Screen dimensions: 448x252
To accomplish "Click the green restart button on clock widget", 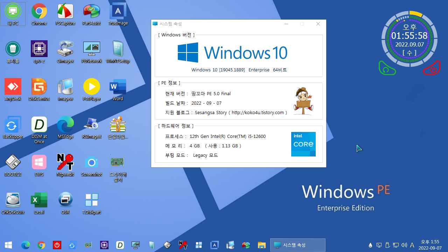I will 387,68.
